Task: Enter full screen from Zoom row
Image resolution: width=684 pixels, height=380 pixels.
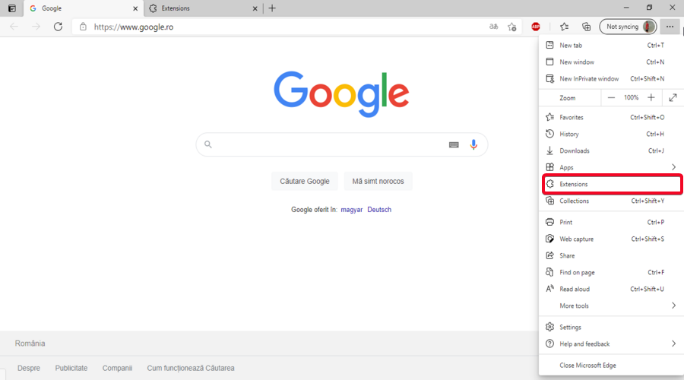Action: (x=673, y=98)
